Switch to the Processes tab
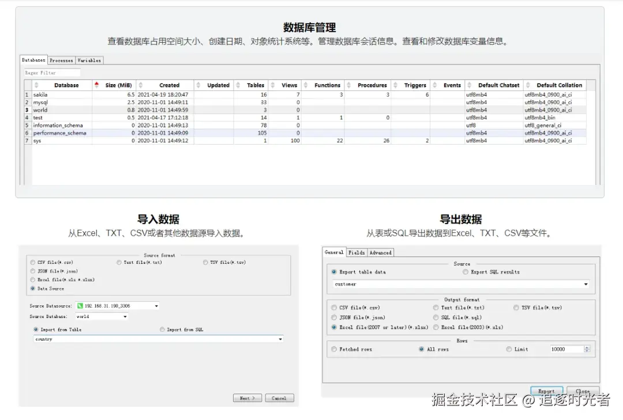Viewport: 623px width, 420px height. tap(61, 60)
